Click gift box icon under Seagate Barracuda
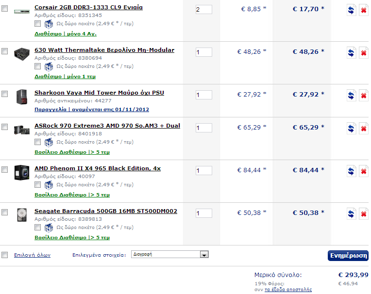Screen dimensions: 371x294 coord(49,228)
